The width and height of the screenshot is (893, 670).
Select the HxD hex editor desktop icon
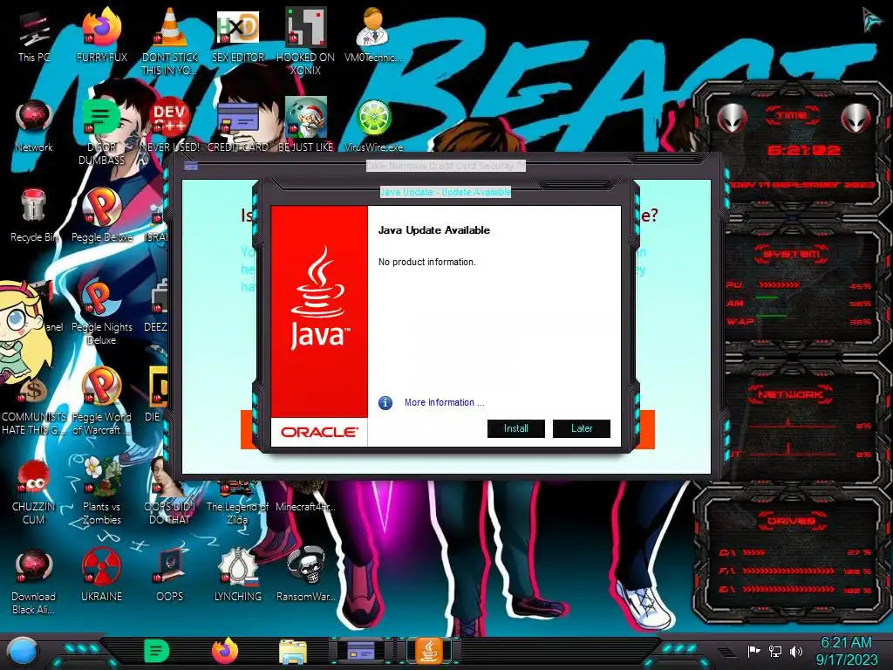point(238,36)
